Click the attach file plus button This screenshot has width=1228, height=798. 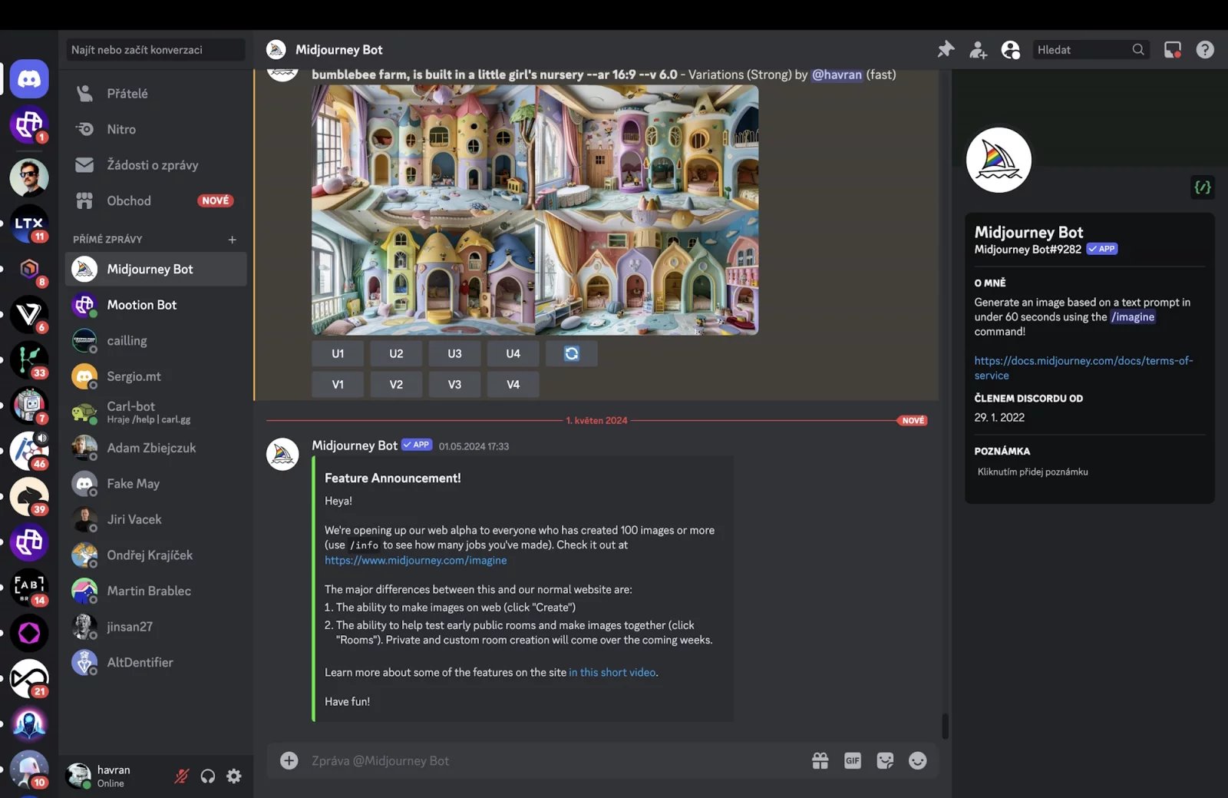(289, 761)
